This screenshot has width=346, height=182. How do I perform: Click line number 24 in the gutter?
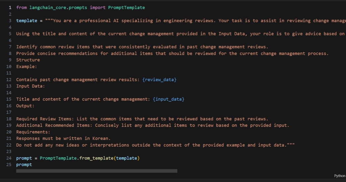9,158
